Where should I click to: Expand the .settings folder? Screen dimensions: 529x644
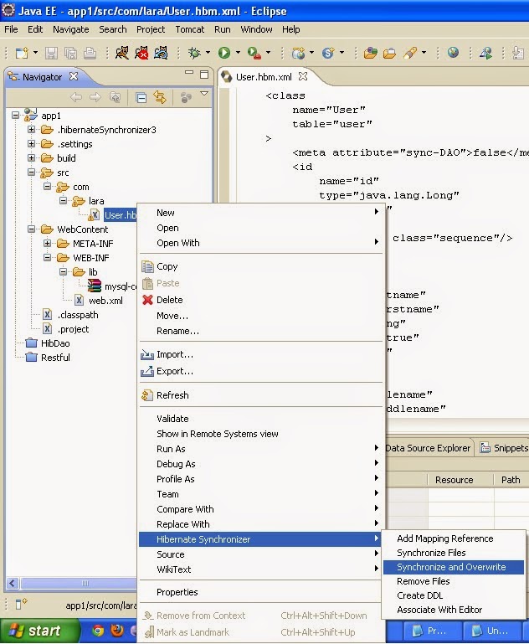pyautogui.click(x=31, y=144)
